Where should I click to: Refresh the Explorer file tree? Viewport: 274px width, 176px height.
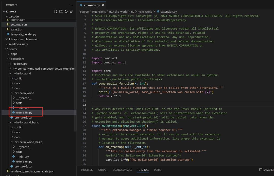[x=66, y=11]
